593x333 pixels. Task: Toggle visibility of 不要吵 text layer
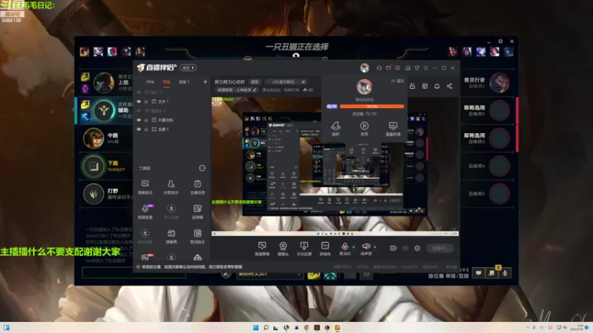tap(139, 120)
